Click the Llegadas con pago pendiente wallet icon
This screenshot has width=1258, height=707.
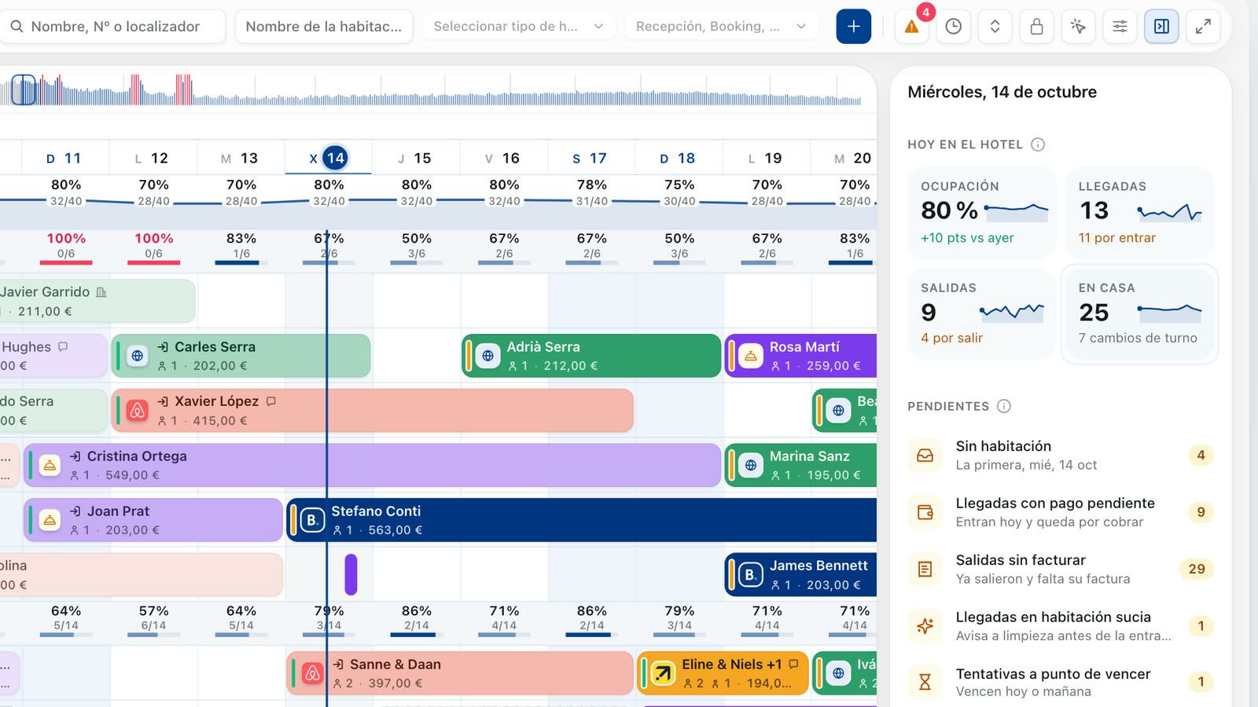coord(925,513)
